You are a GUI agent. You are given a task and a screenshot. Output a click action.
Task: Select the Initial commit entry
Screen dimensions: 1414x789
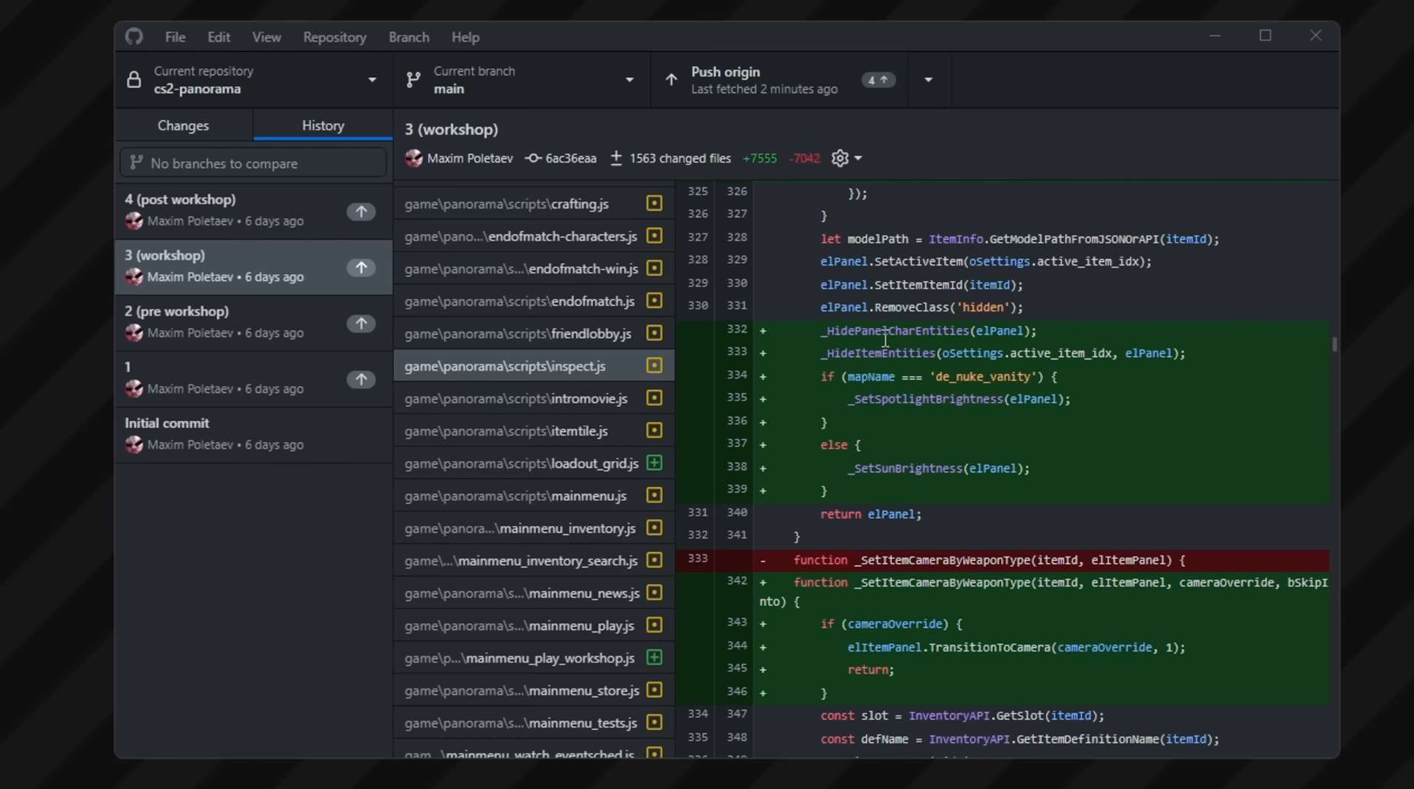(x=254, y=434)
